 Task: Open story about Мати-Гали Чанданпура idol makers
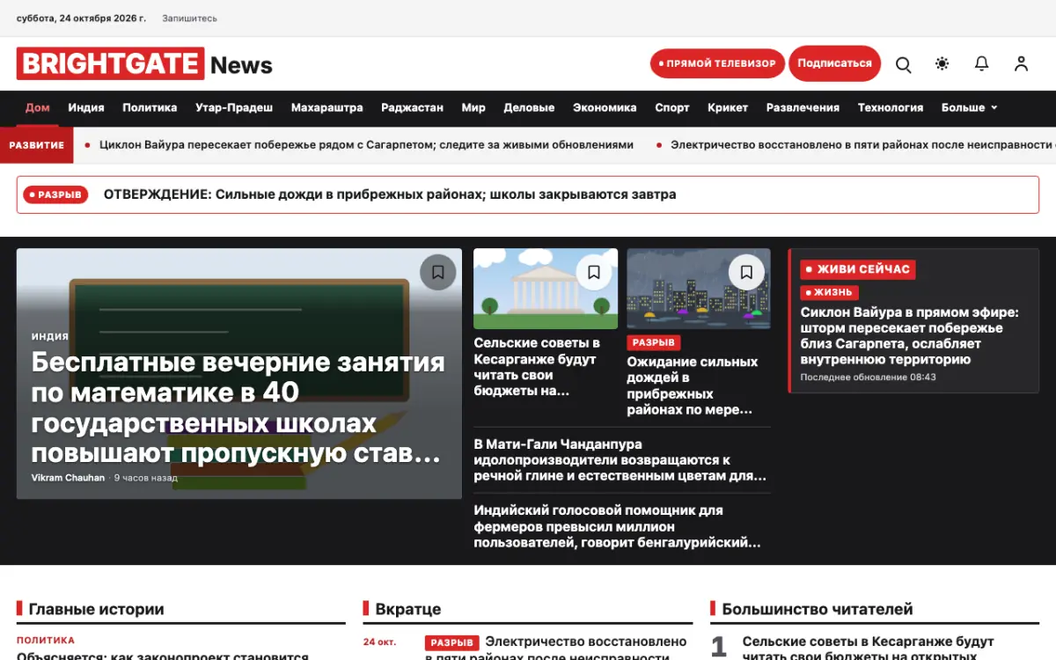(620, 460)
